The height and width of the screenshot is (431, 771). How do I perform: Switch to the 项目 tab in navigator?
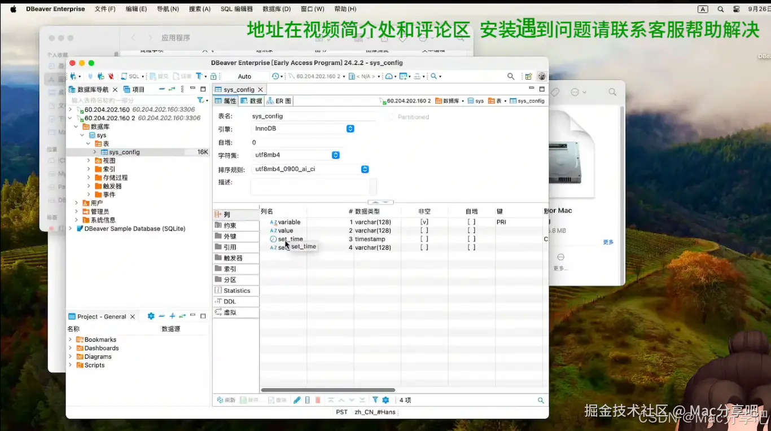tap(134, 89)
